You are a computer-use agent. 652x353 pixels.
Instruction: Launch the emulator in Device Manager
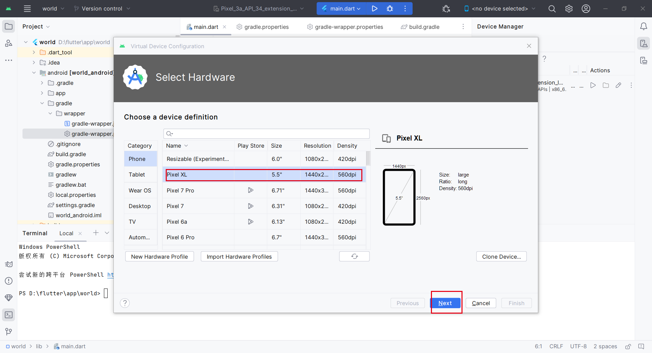[x=593, y=85]
